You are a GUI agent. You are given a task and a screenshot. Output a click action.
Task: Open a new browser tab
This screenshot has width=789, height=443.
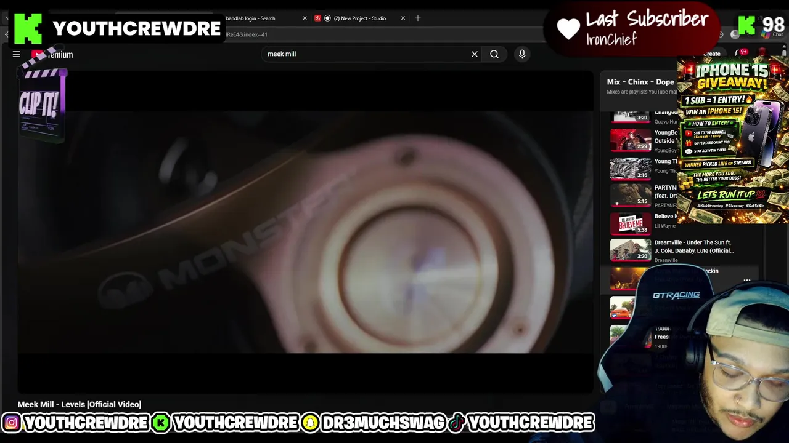click(418, 18)
